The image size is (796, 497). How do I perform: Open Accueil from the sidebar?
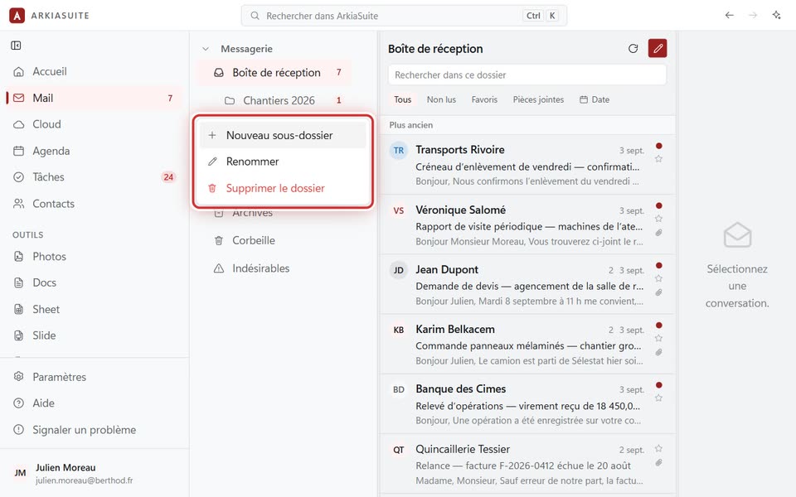(95, 71)
